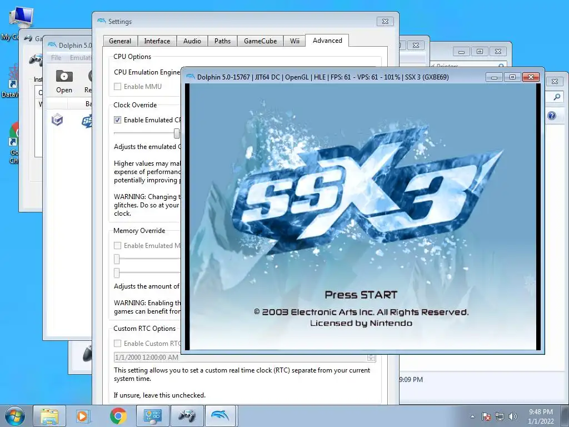Open the File menu in Dolphin
The image size is (569, 427).
click(x=56, y=57)
